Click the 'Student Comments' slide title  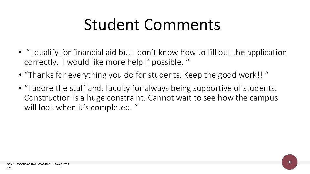(x=152, y=25)
